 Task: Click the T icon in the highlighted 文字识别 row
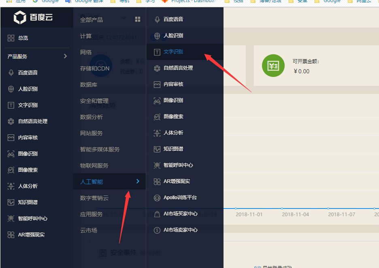point(157,52)
